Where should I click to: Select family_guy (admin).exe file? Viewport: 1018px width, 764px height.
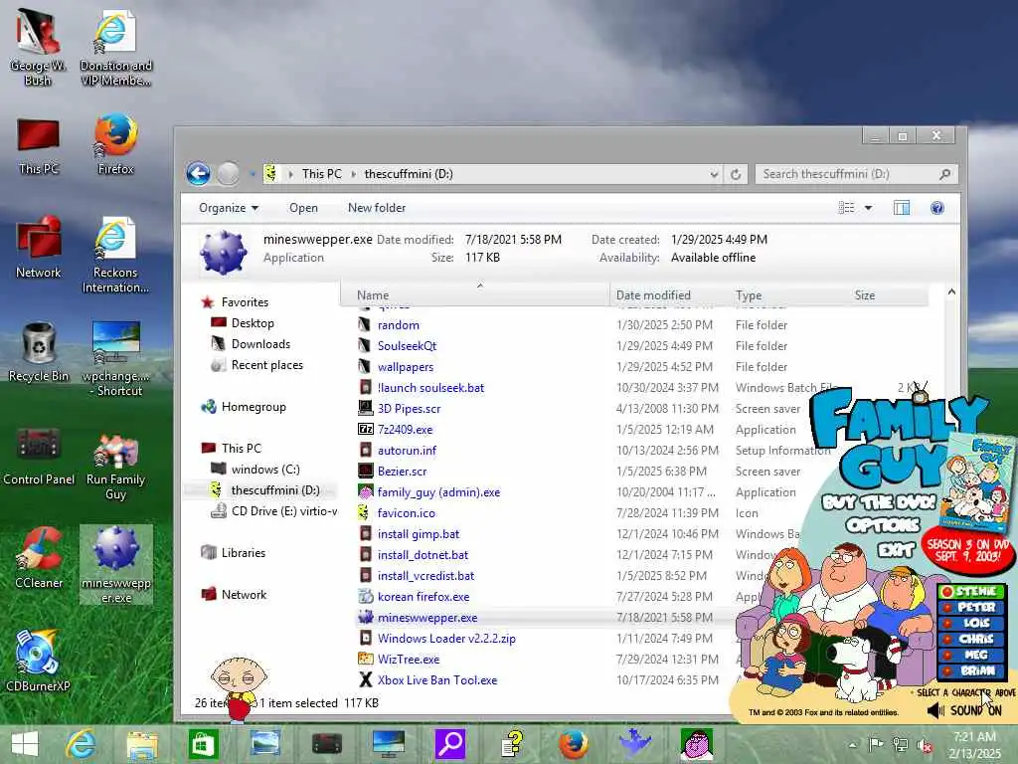pos(438,492)
